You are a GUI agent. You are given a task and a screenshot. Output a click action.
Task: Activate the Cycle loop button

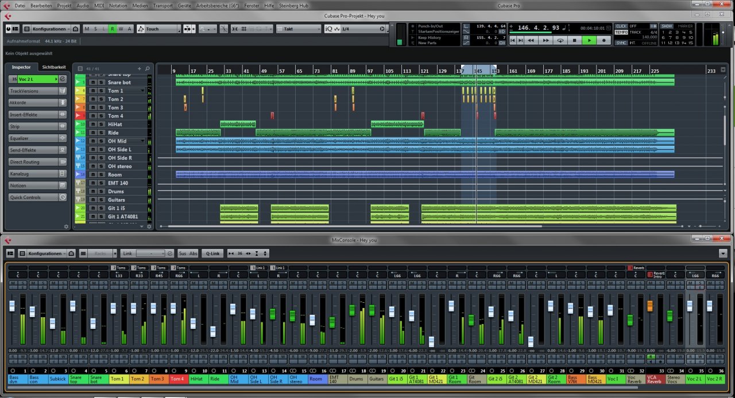coord(560,41)
